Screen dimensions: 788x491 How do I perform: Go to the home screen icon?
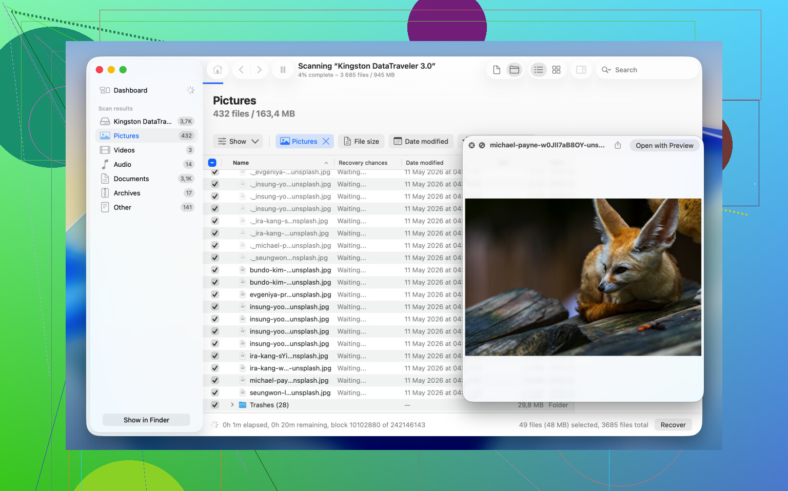(x=218, y=70)
